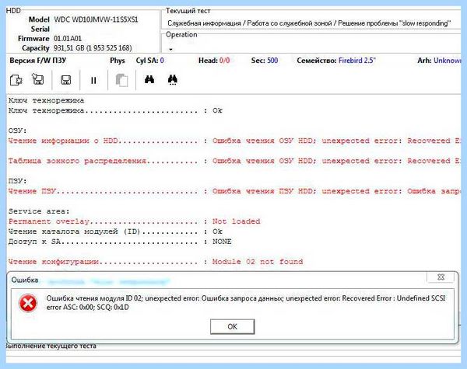Click the ПЗУ: heading in the log

coord(18,181)
